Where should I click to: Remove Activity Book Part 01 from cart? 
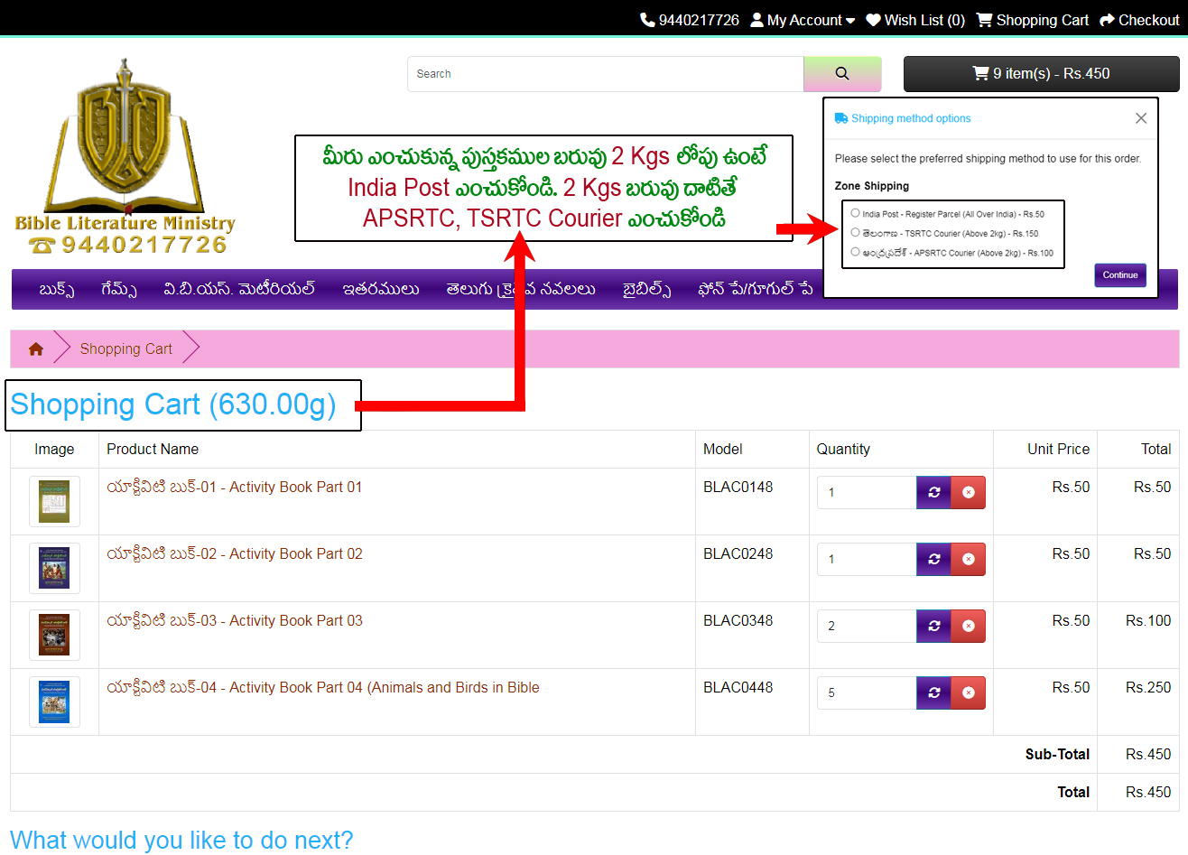pos(968,492)
